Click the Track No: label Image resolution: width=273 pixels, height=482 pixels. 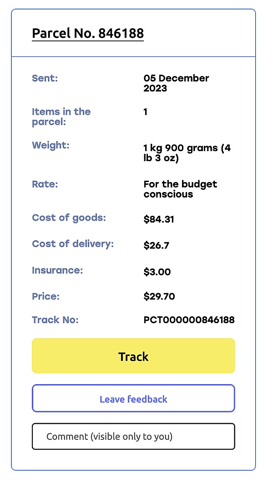(x=55, y=320)
